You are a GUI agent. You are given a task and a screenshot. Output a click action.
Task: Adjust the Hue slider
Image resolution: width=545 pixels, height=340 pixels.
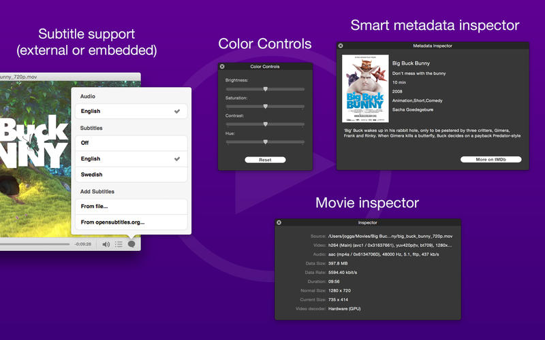click(x=265, y=142)
